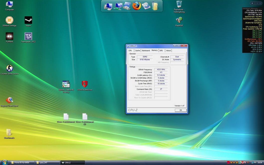Screen dimensions: 264x165
Task: Open the Steam desktop shortcut
Action: click(28, 20)
